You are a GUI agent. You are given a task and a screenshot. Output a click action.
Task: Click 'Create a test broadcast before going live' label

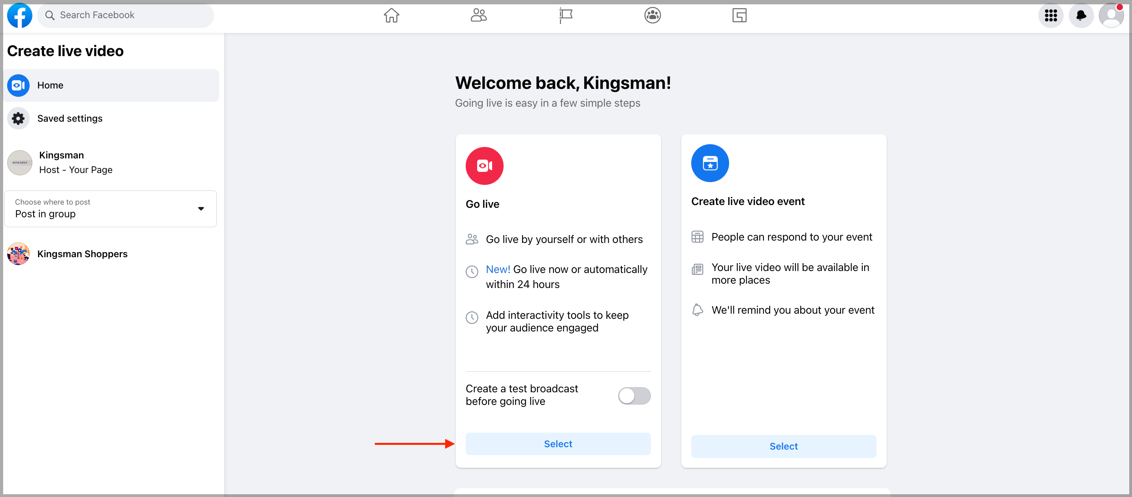522,395
